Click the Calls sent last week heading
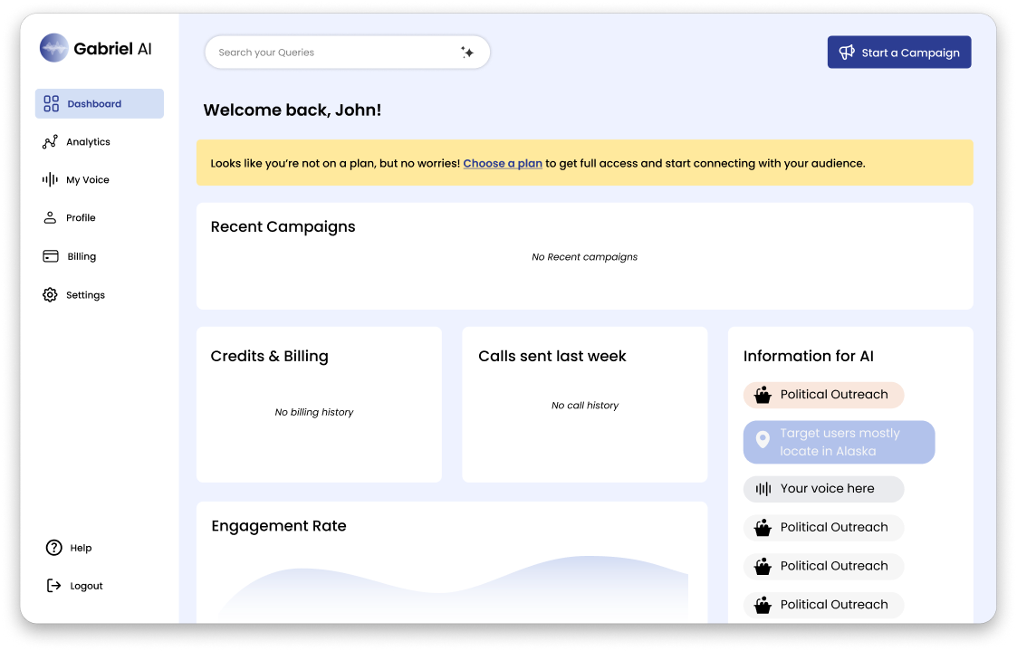This screenshot has width=1017, height=651. tap(552, 356)
